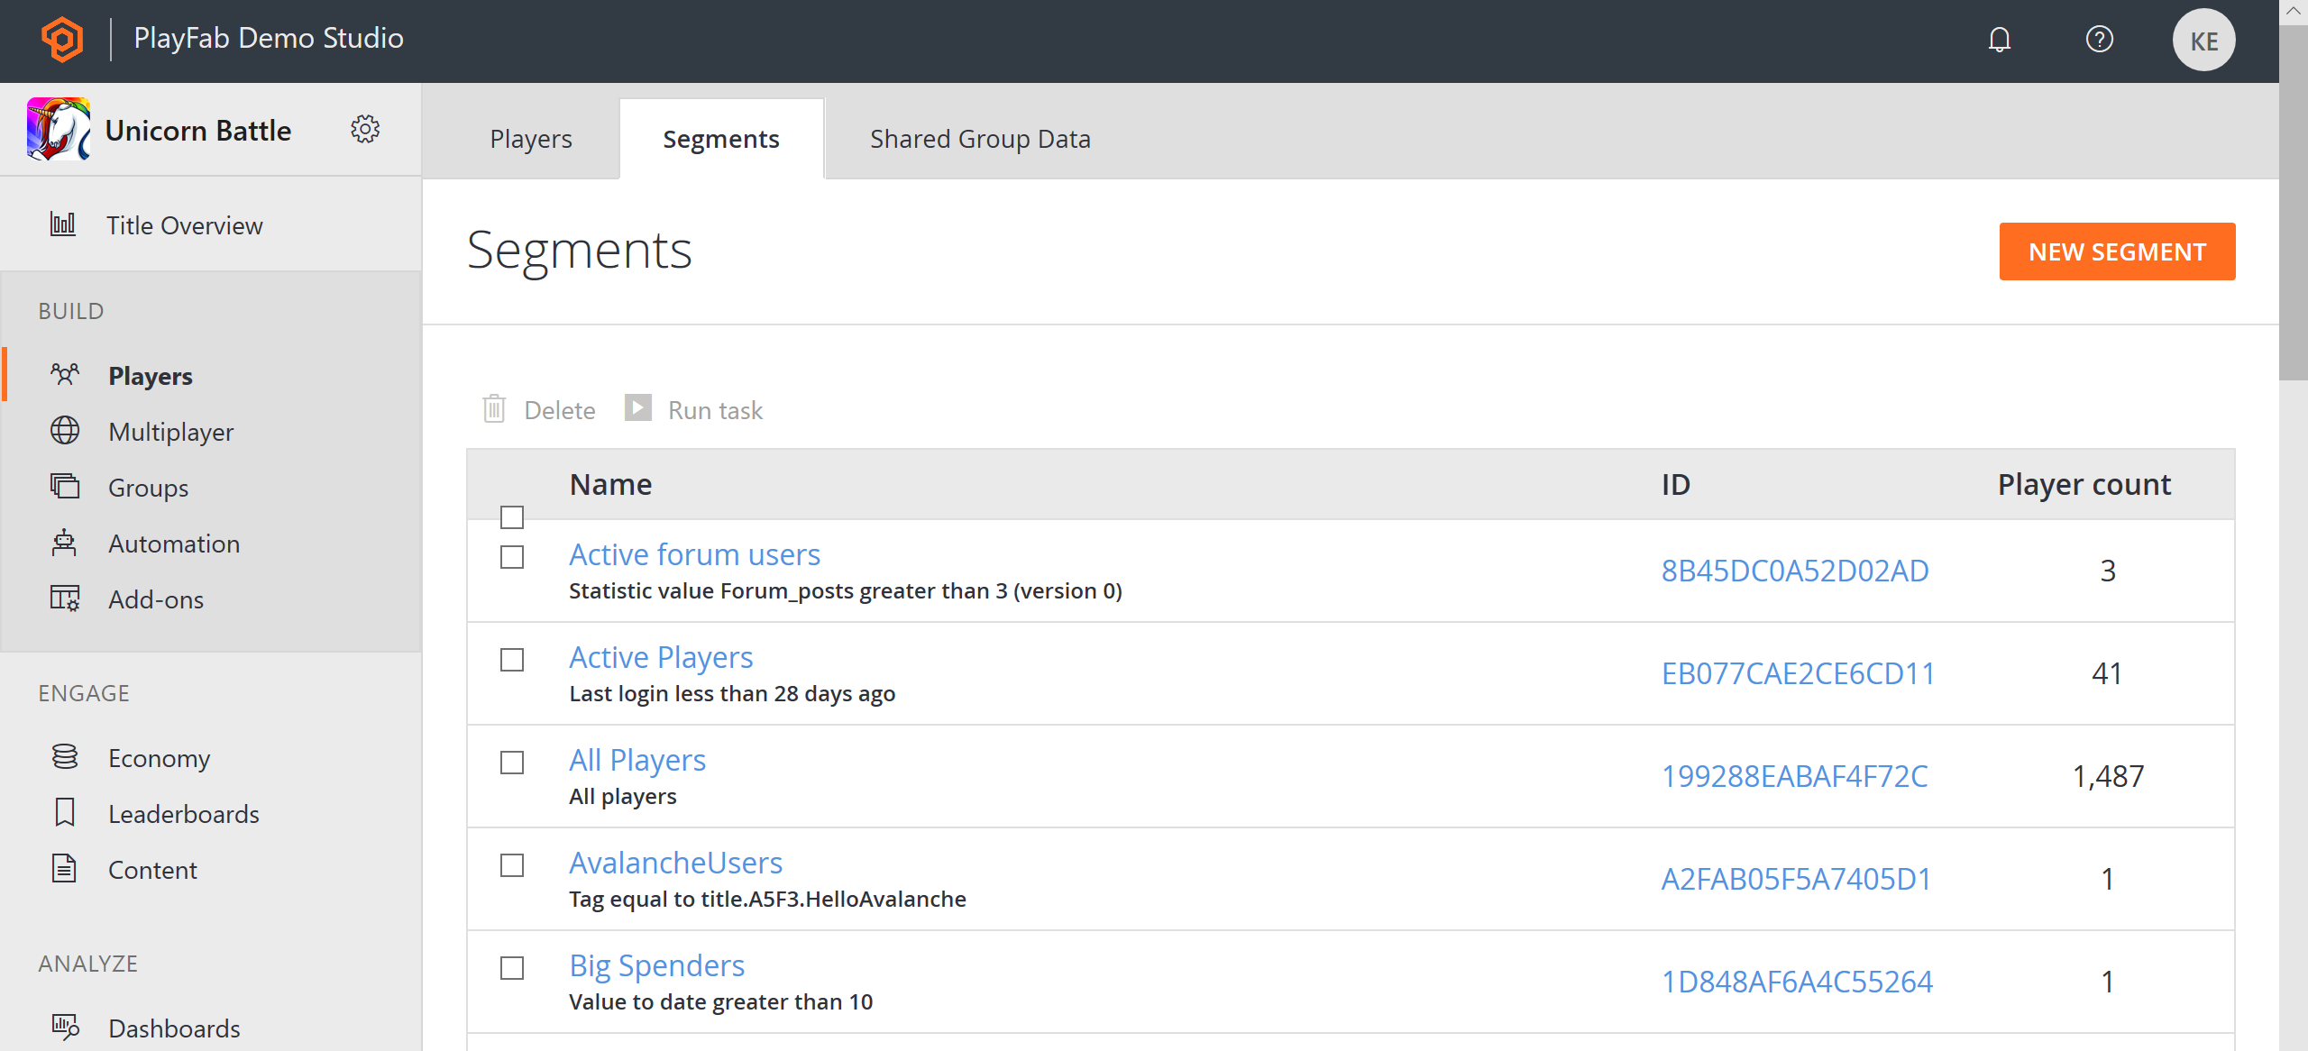This screenshot has width=2308, height=1051.
Task: Open Economy section
Action: click(x=158, y=756)
